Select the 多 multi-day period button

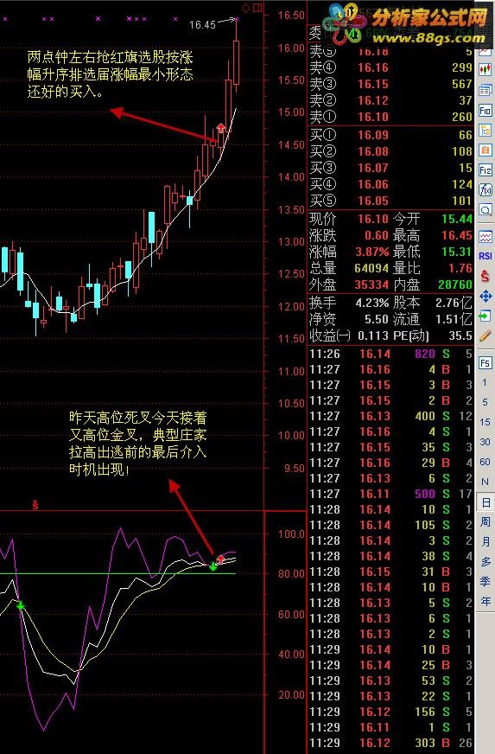[485, 562]
